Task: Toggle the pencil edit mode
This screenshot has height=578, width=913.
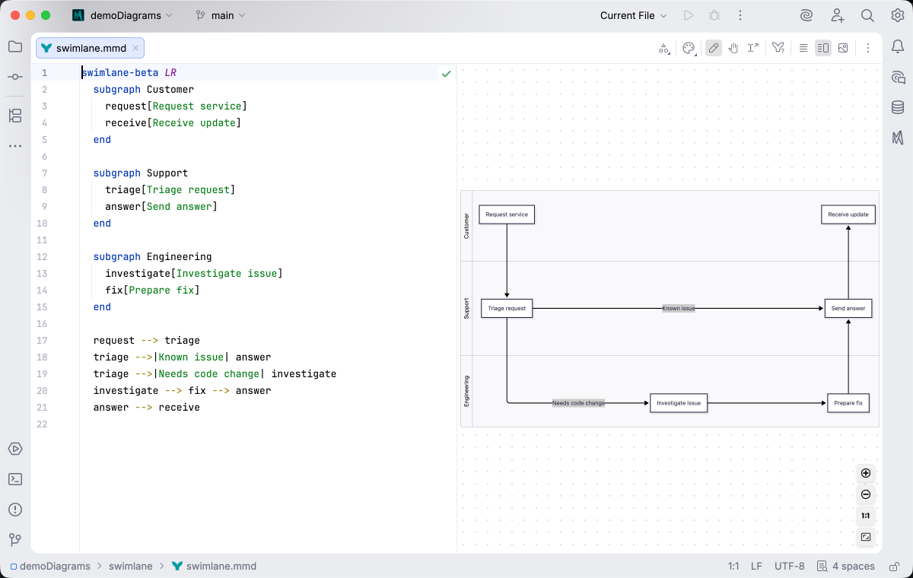Action: [x=714, y=48]
